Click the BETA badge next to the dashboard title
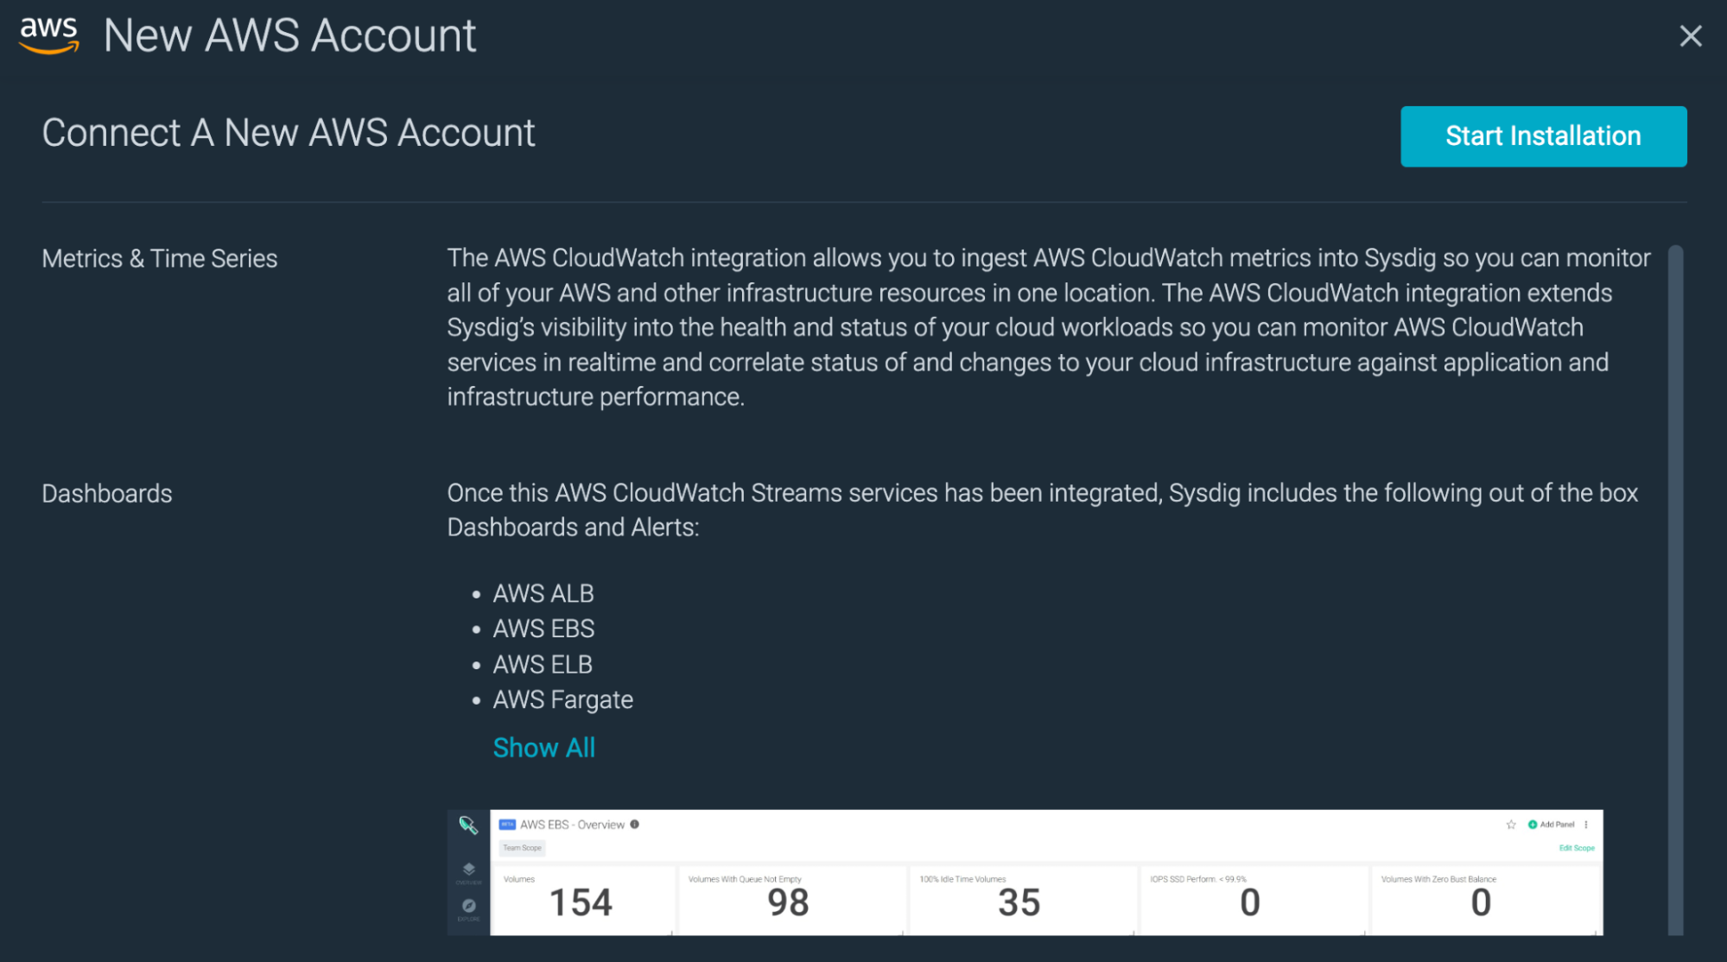Screen dimensions: 1727x962 (x=506, y=825)
